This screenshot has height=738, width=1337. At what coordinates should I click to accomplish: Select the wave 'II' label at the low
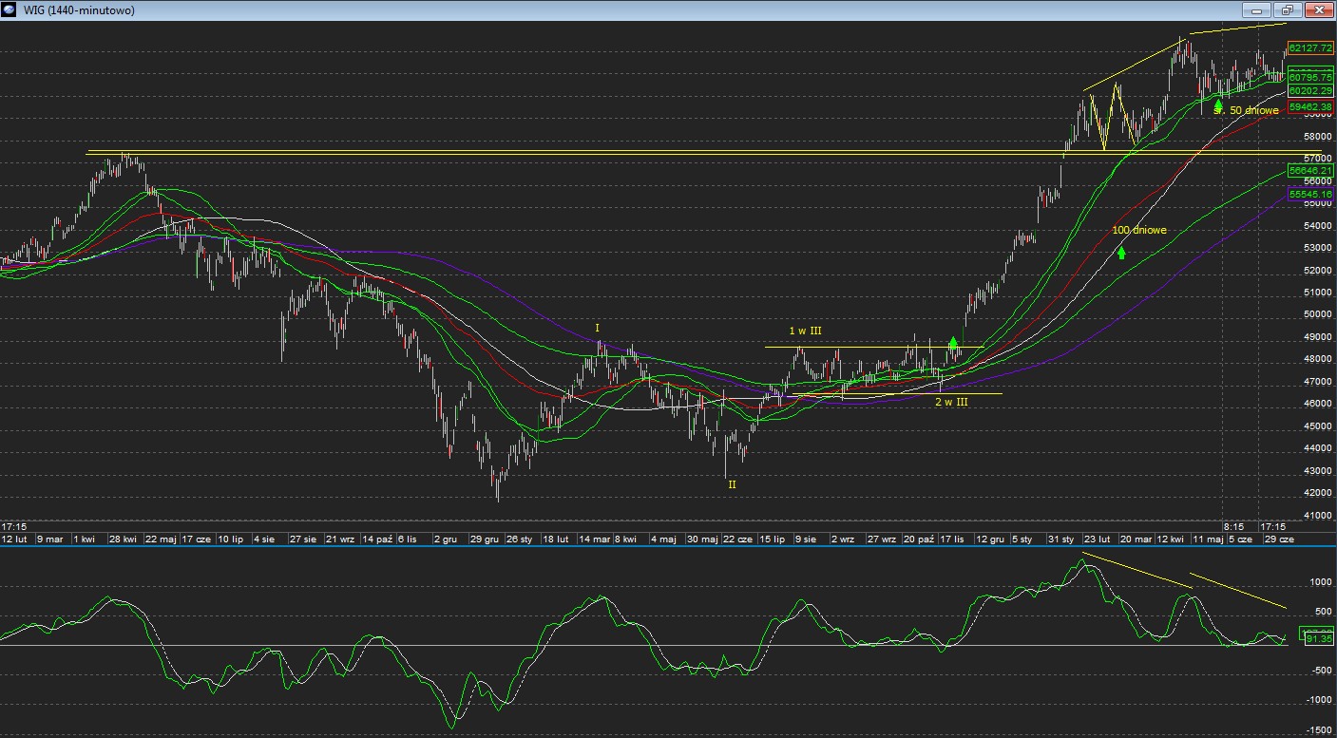coord(732,484)
